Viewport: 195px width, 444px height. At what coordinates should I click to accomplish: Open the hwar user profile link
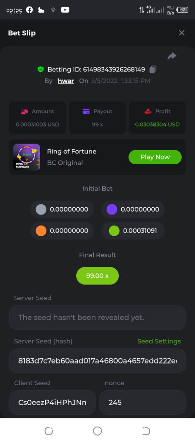tap(66, 81)
